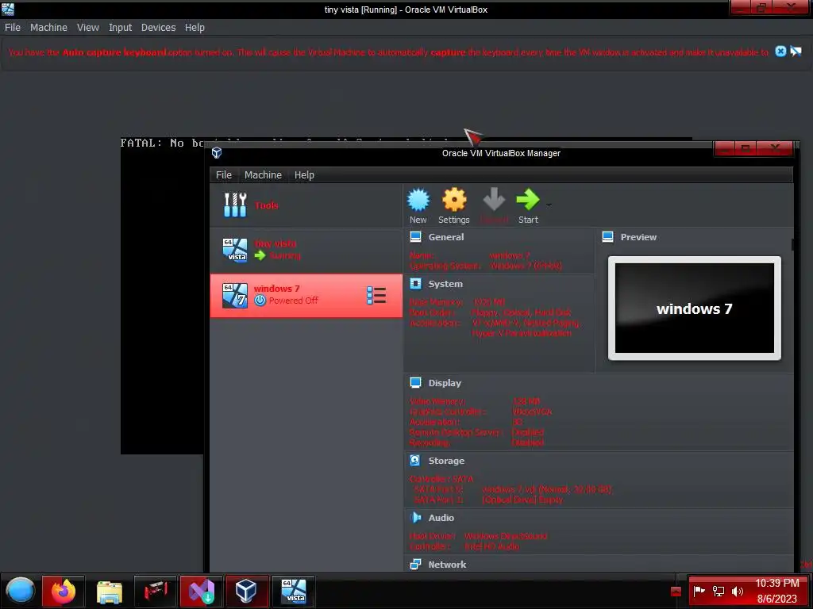Open the Tools section in the Manager
Image resolution: width=813 pixels, height=609 pixels.
point(306,205)
